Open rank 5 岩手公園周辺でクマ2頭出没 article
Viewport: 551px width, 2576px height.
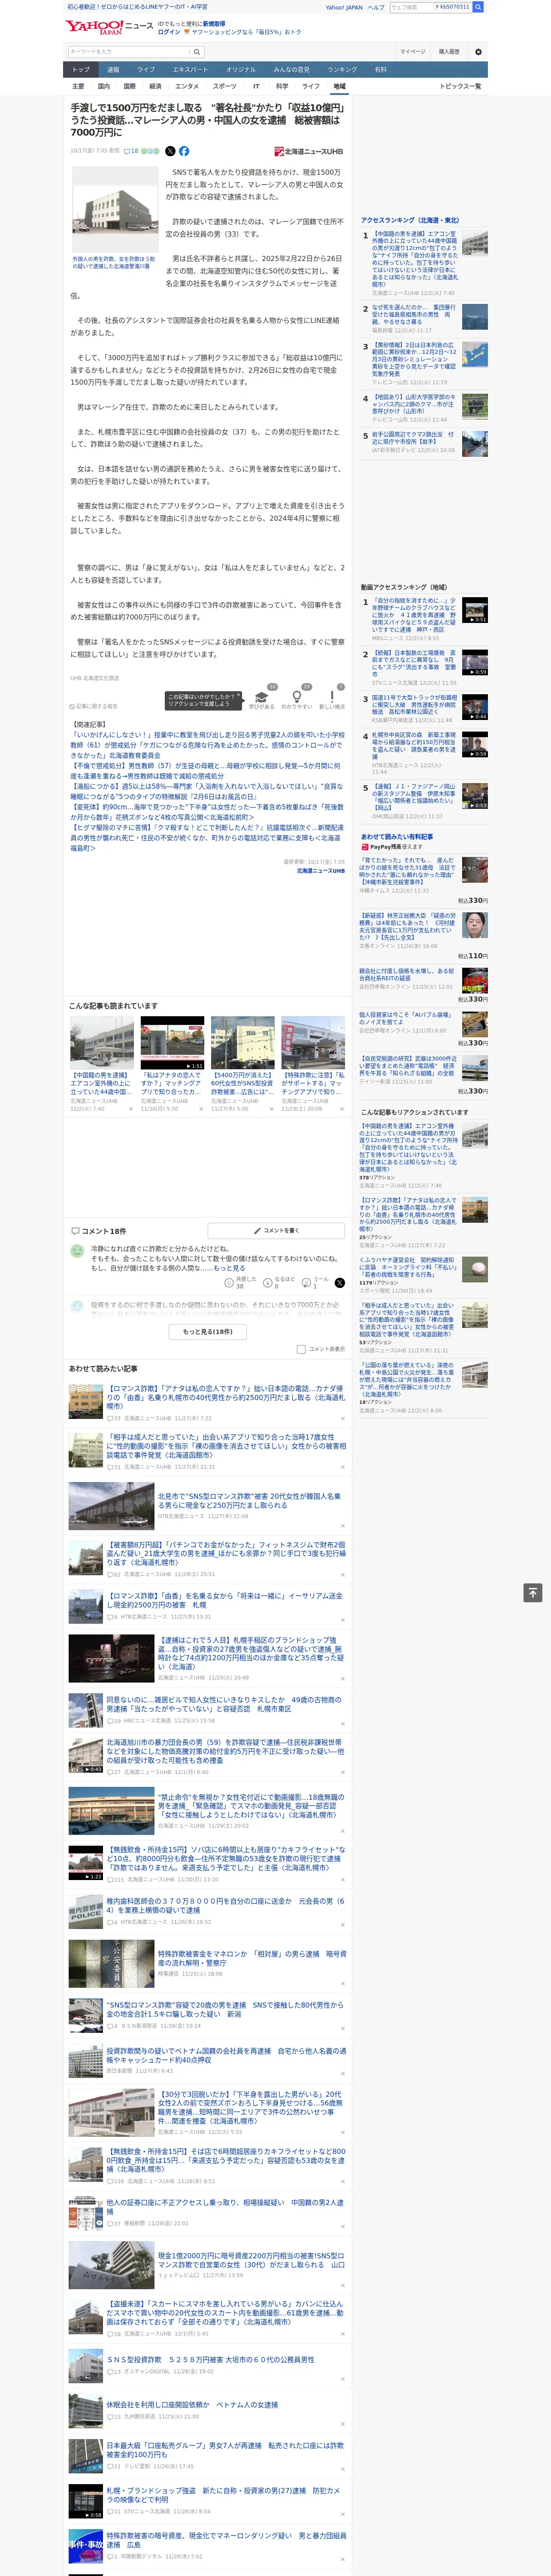point(412,438)
